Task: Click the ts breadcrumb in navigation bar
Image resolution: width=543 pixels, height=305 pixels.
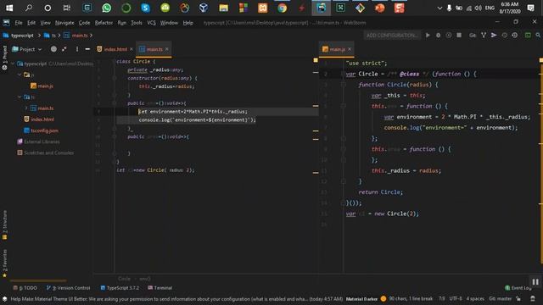Action: [50, 36]
